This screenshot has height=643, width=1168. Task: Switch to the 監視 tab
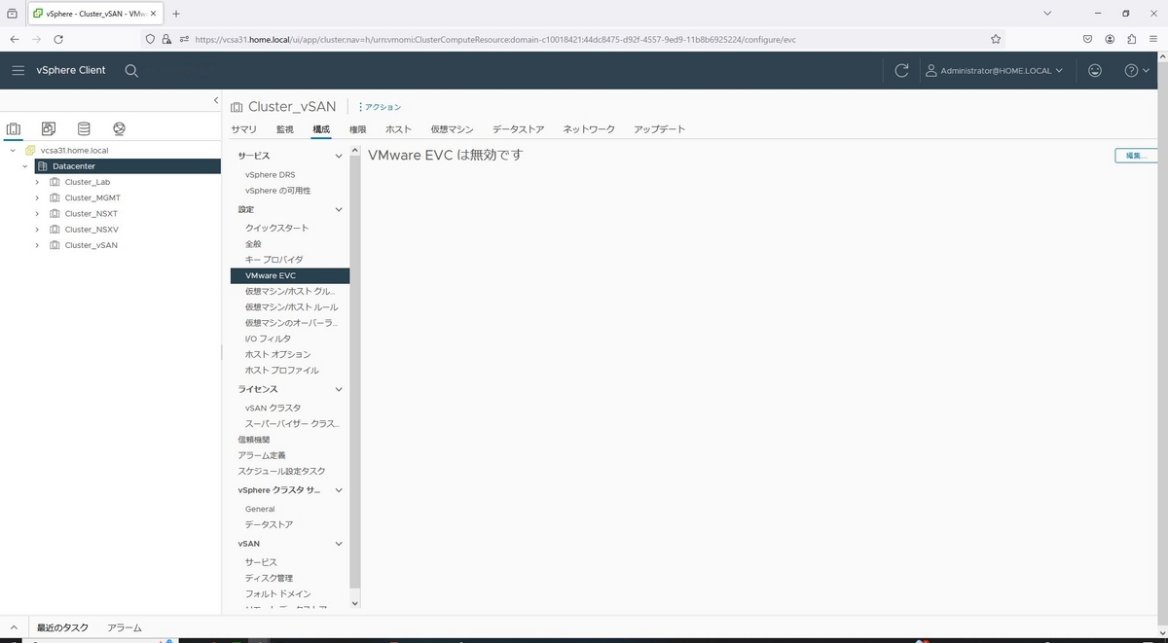click(x=284, y=129)
